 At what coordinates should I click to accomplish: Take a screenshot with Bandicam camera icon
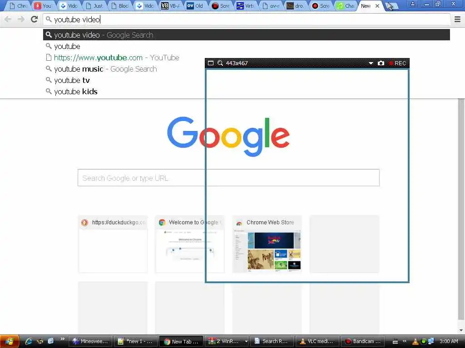[381, 63]
